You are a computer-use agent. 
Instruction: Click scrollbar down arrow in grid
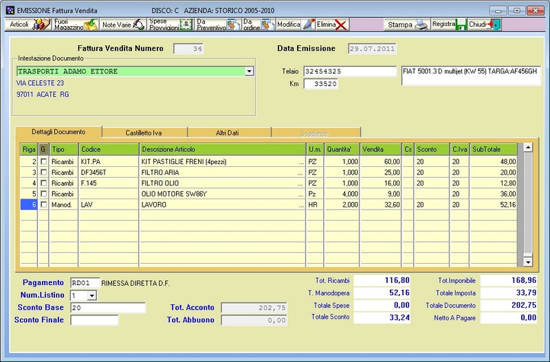pyautogui.click(x=528, y=262)
